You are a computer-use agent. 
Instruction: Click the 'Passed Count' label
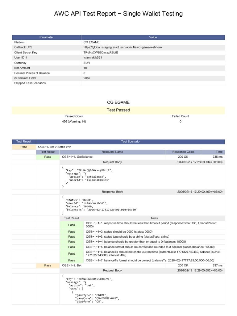pyautogui.click(x=74, y=116)
